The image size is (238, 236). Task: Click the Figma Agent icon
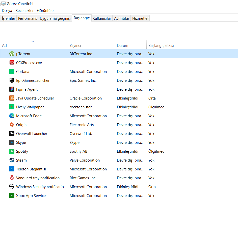[x=12, y=89]
